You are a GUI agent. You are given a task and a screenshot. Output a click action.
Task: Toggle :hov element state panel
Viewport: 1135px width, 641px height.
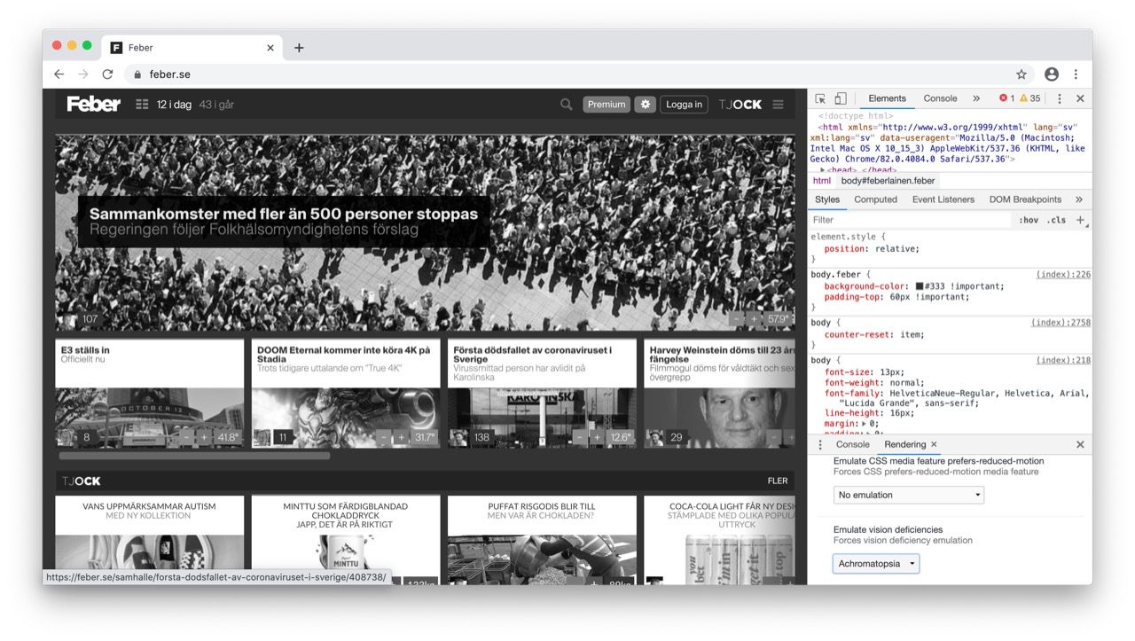1029,220
